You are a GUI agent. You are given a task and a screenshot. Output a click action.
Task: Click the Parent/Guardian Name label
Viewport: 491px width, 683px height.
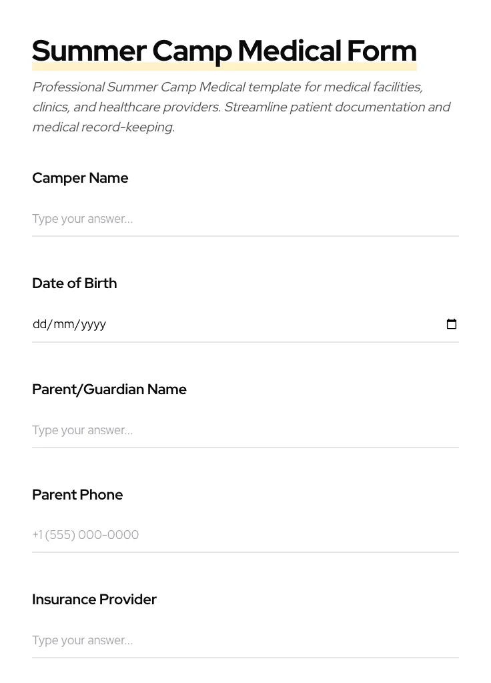[109, 389]
